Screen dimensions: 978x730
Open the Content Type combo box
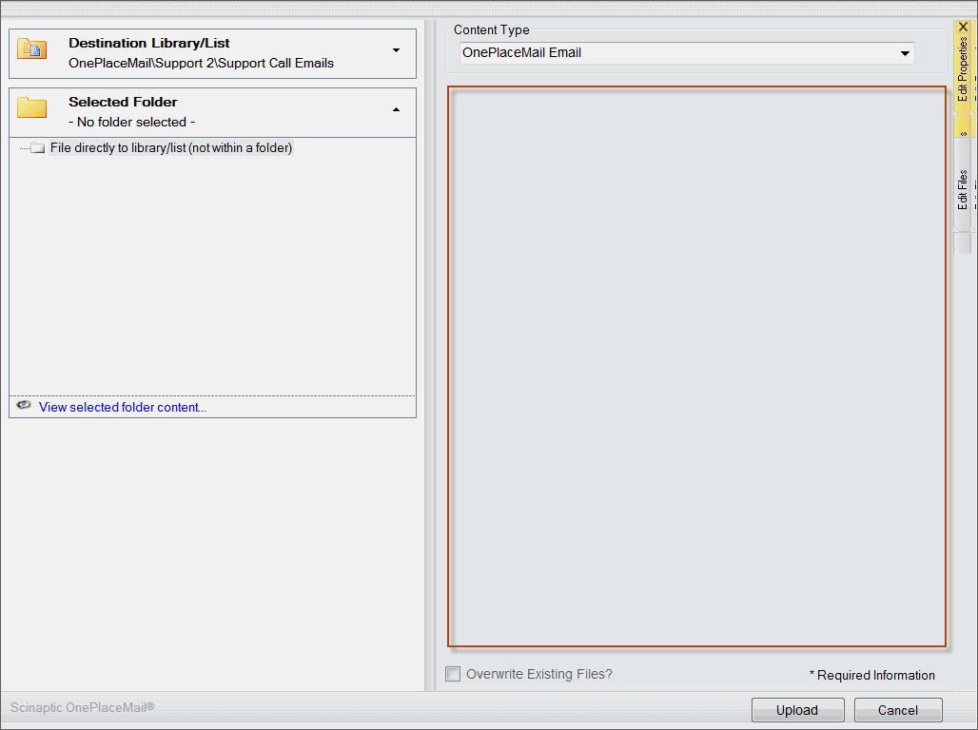(x=687, y=53)
